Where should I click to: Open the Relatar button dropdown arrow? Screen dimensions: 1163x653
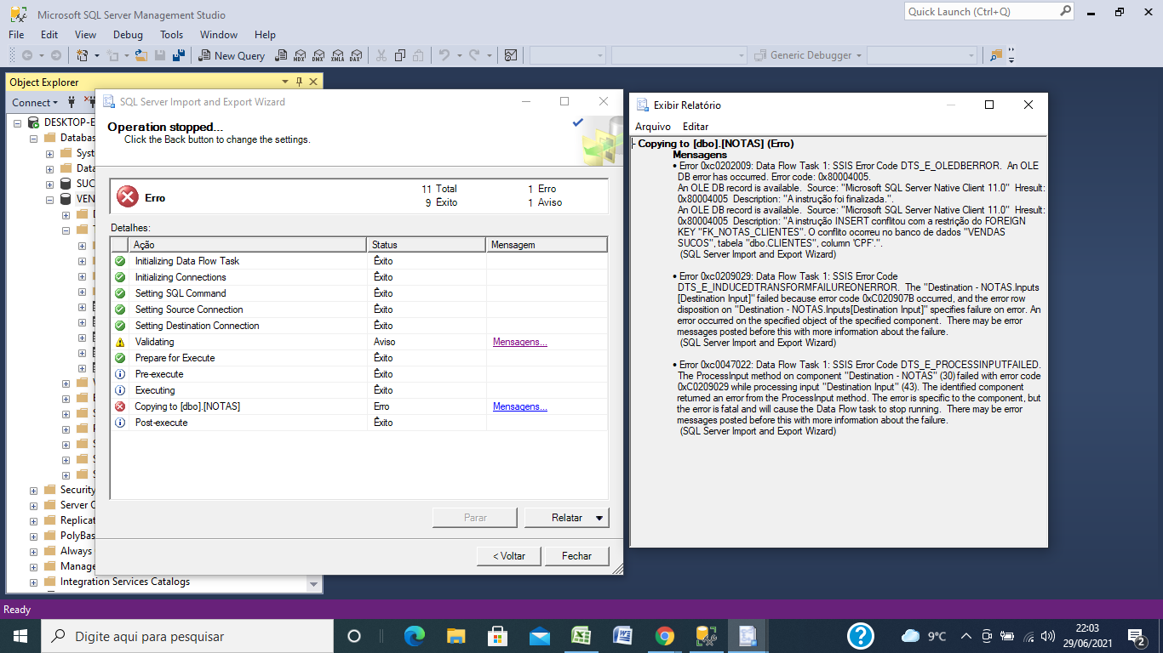(x=599, y=518)
